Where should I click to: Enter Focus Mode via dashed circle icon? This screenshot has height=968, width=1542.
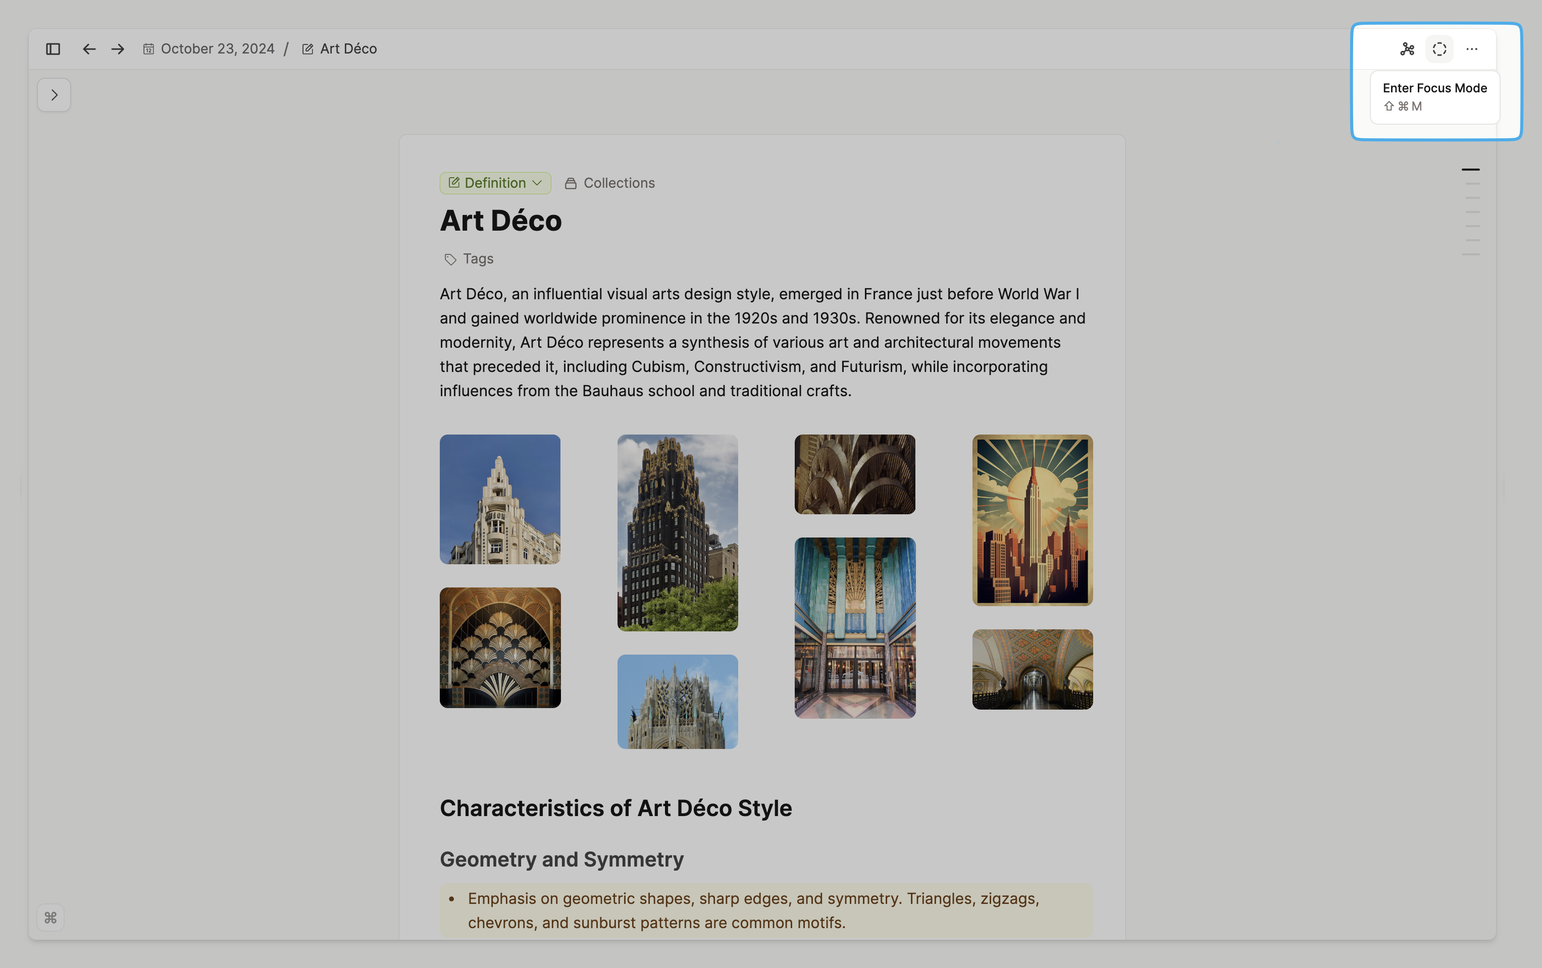click(1439, 49)
